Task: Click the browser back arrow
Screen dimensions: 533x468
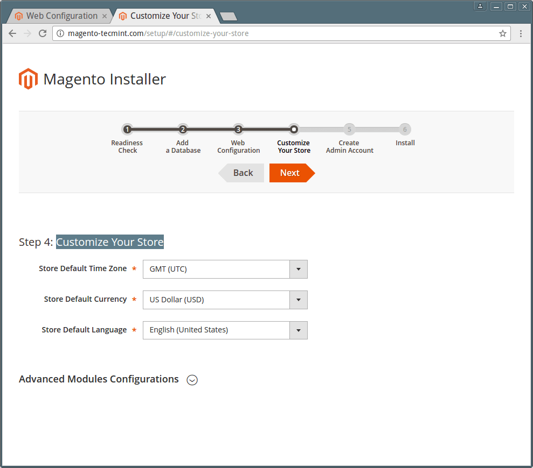Action: (x=12, y=33)
